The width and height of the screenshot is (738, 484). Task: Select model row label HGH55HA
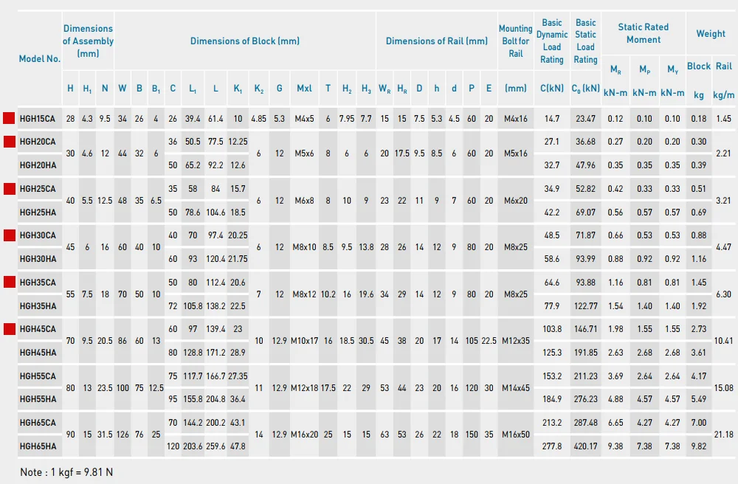(x=38, y=399)
